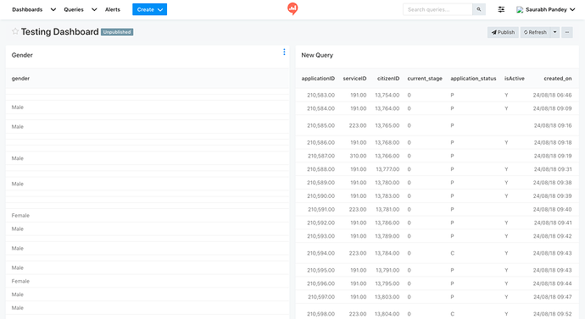This screenshot has height=319, width=585.
Task: Click Saurabh Pandey profile avatar
Action: (520, 9)
